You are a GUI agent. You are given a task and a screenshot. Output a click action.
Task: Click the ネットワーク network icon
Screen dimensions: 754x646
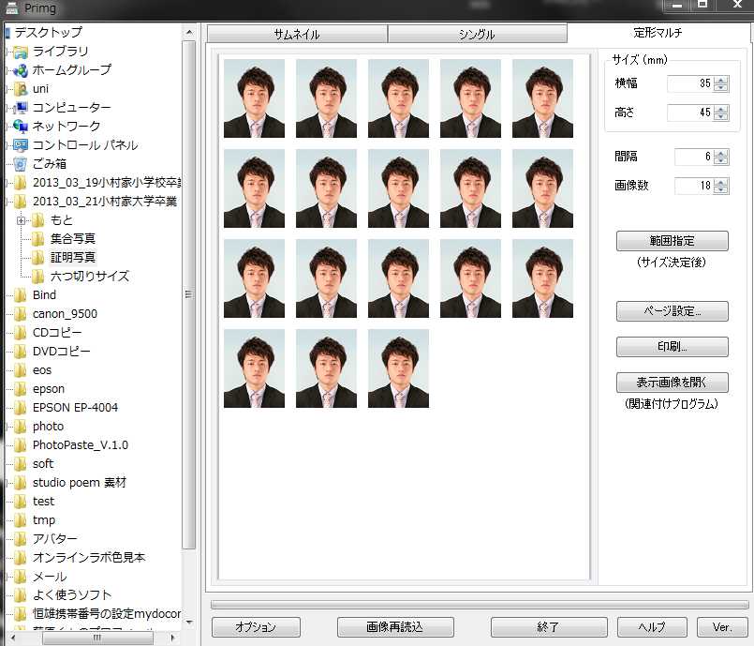(21, 127)
